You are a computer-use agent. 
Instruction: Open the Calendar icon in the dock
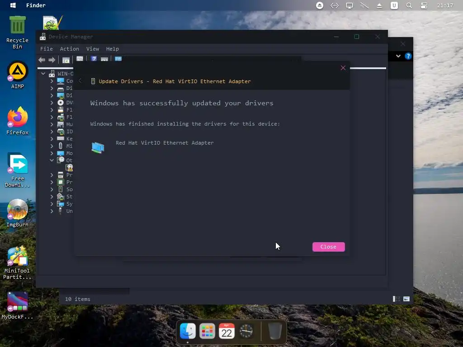pos(227,331)
